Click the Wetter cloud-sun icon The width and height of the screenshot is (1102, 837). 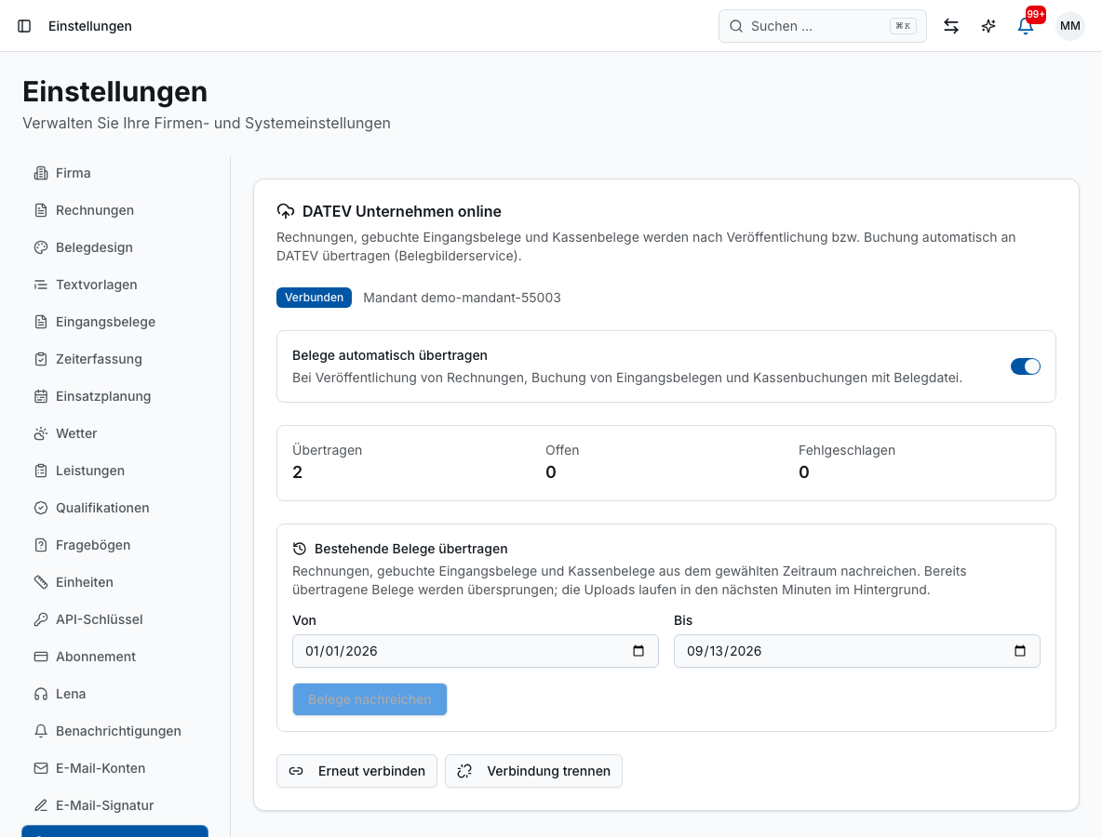(x=41, y=433)
